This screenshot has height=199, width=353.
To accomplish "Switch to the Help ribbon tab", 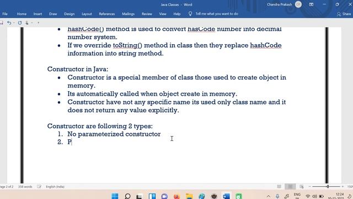I will point(177,14).
